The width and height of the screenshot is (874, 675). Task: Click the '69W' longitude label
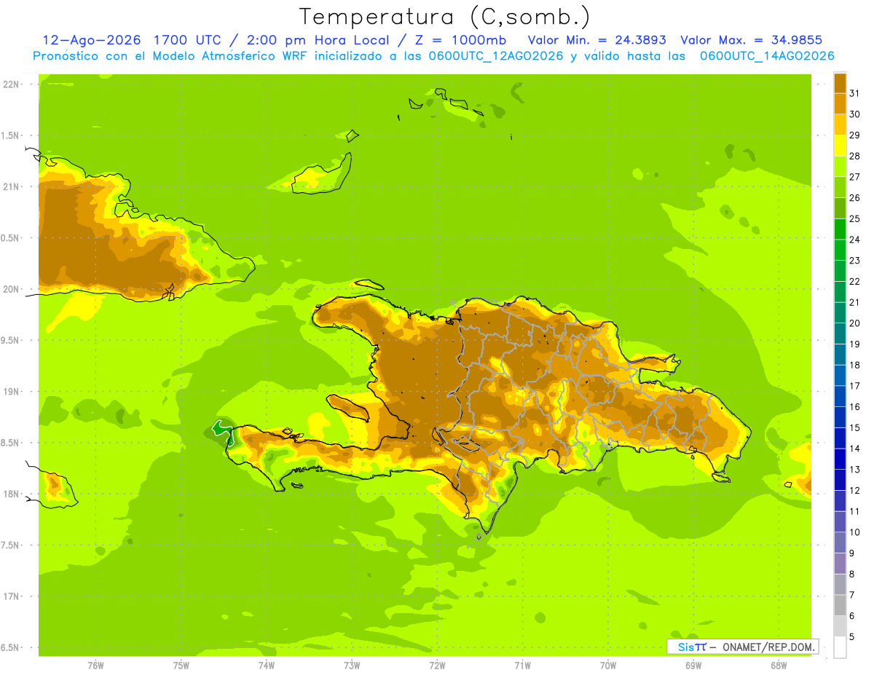point(693,666)
